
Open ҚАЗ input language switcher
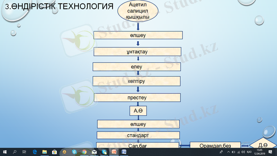click(249, 152)
